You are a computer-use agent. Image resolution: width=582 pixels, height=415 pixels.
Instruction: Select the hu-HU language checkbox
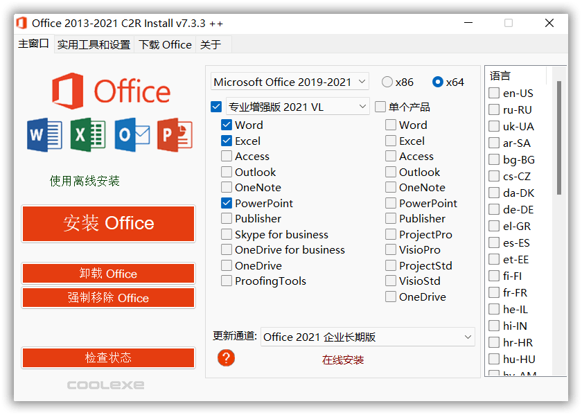coord(493,359)
